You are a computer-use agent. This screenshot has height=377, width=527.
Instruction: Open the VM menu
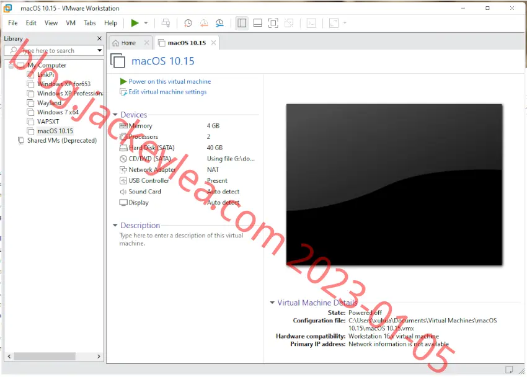[x=71, y=23]
